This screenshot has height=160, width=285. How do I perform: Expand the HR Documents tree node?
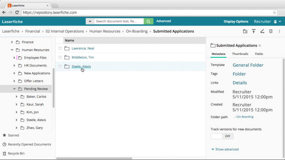tap(14, 65)
